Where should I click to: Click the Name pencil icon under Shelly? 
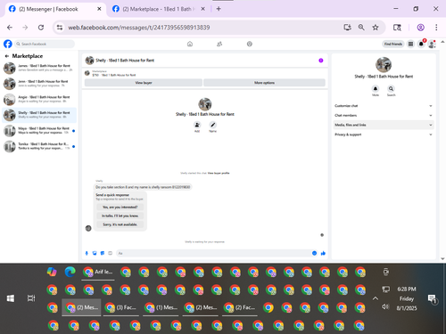pyautogui.click(x=212, y=125)
